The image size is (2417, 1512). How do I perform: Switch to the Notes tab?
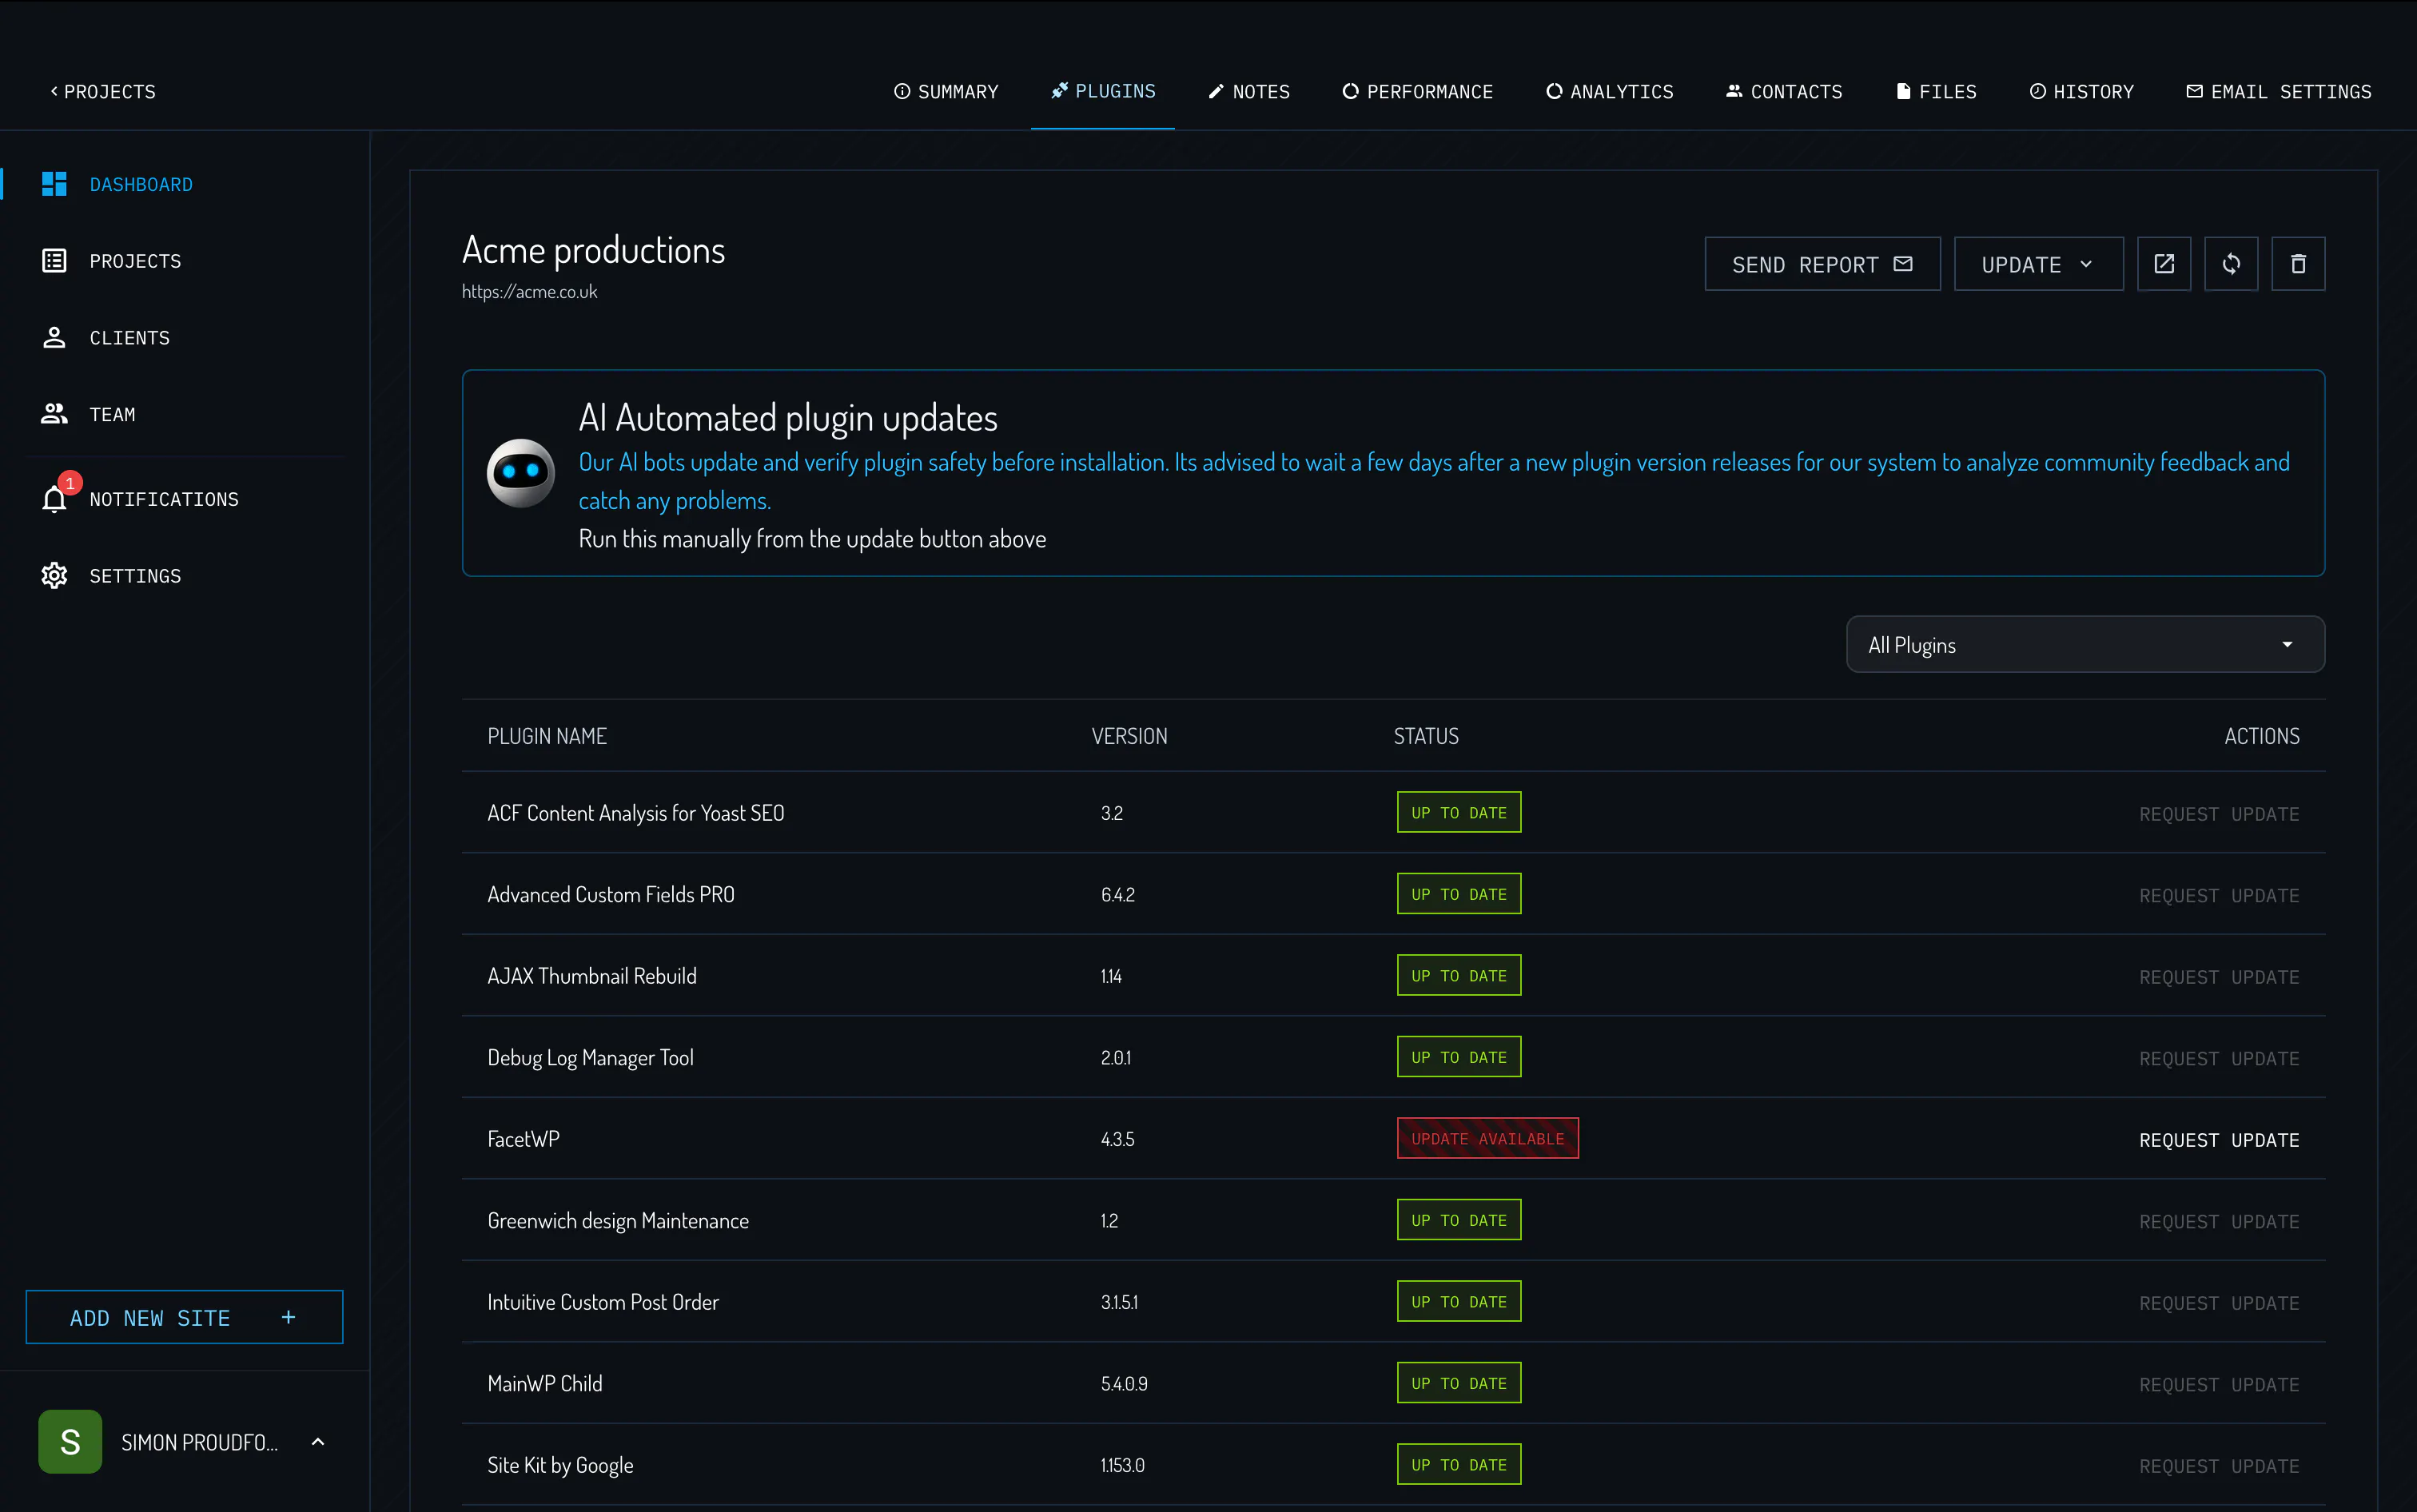coord(1249,91)
